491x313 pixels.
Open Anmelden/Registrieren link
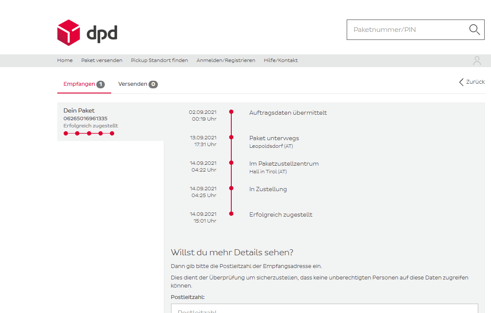coord(226,60)
